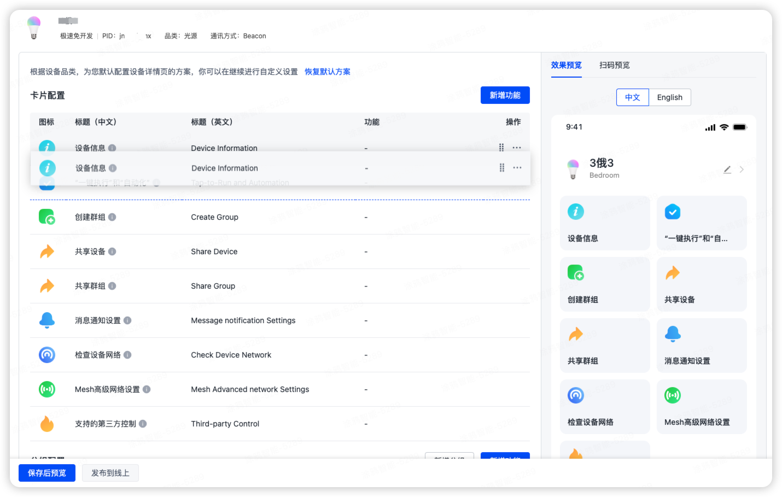Click the Share Group row arrow icon
This screenshot has width=782, height=497.
[x=47, y=286]
